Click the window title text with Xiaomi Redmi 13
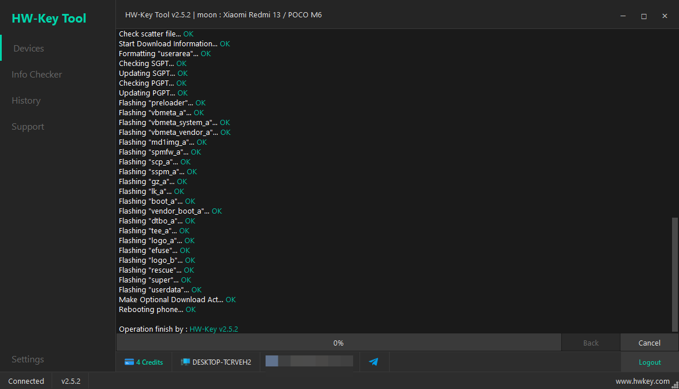This screenshot has width=679, height=389. [223, 14]
